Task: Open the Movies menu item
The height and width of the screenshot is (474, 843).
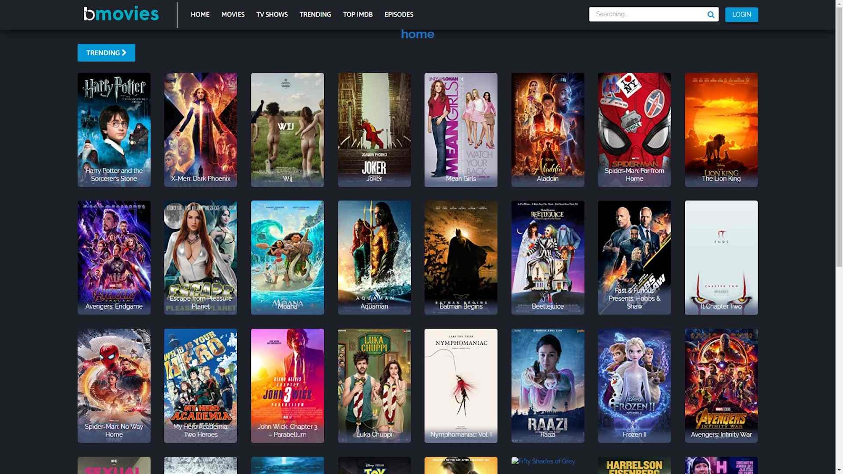Action: coord(233,15)
